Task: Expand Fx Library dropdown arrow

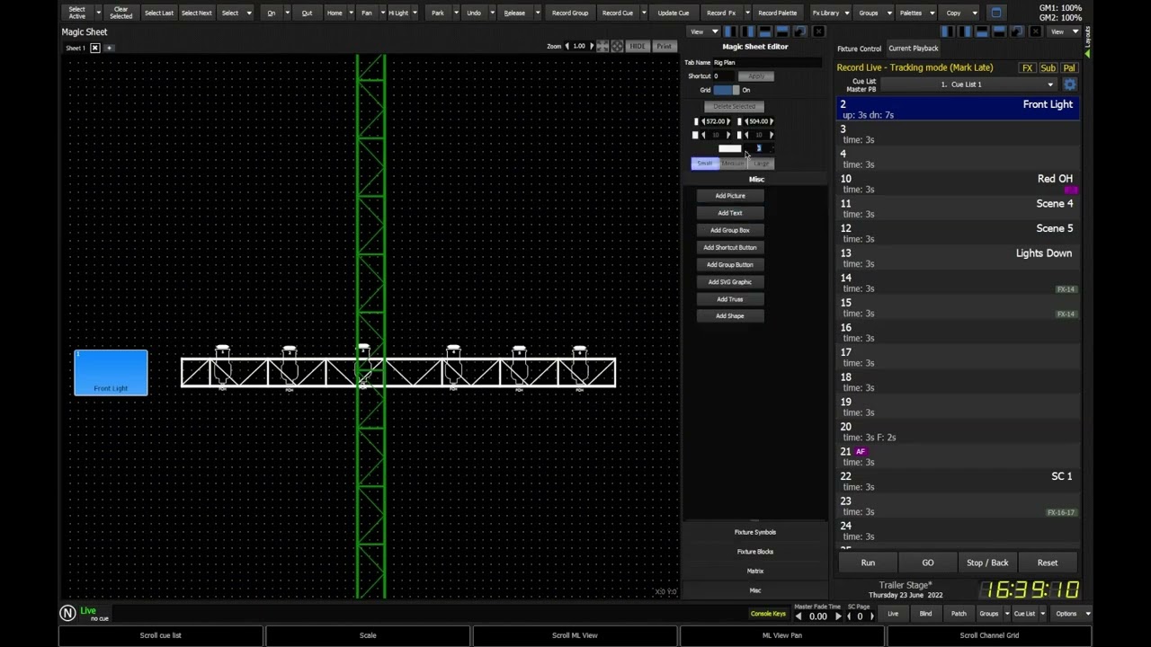Action: coord(846,13)
